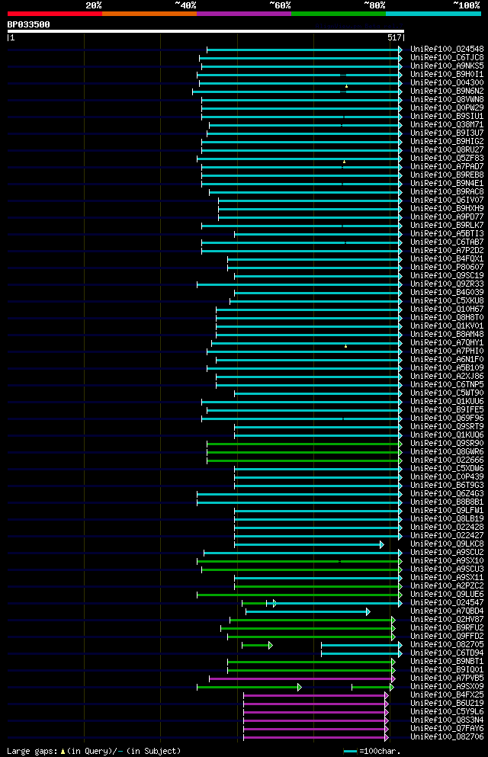Select label UniRef100_B8B8B1
Image resolution: width=488 pixels, height=757 pixels.
tap(447, 502)
